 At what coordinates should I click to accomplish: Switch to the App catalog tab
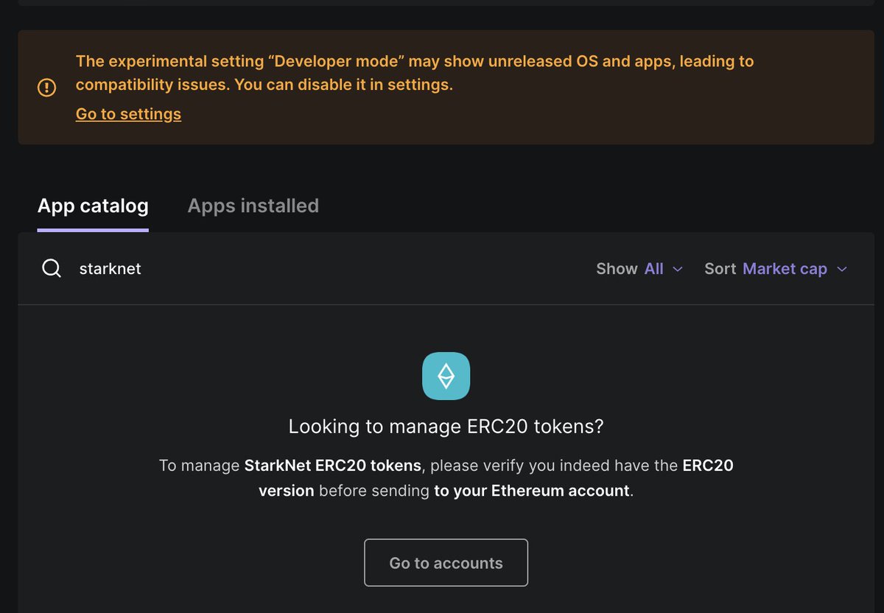point(93,206)
